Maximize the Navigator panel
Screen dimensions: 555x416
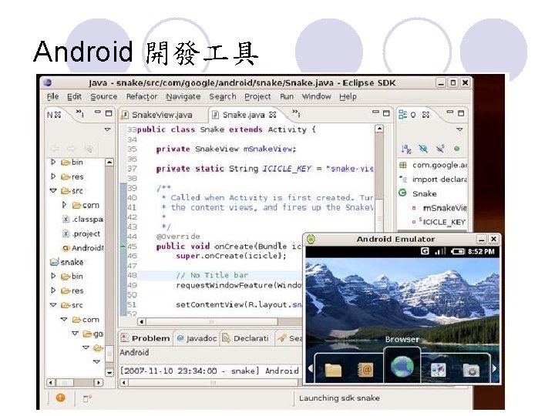(109, 113)
